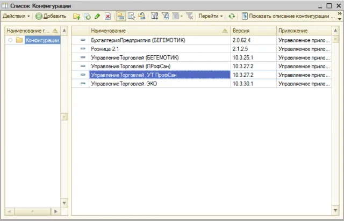Click the set filter and sort icon
The image size is (344, 221).
155,16
